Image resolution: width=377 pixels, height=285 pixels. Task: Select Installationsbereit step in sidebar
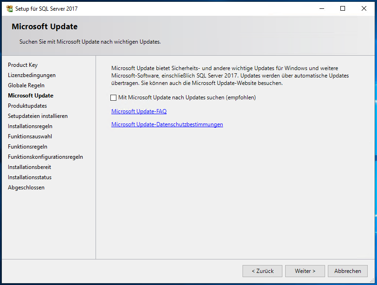coord(29,167)
